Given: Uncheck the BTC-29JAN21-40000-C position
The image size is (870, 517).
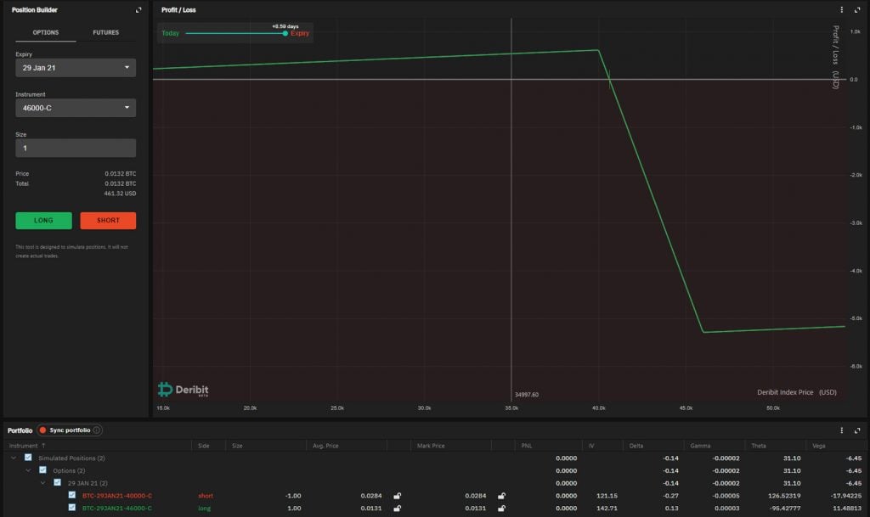Looking at the screenshot, I should coord(71,496).
